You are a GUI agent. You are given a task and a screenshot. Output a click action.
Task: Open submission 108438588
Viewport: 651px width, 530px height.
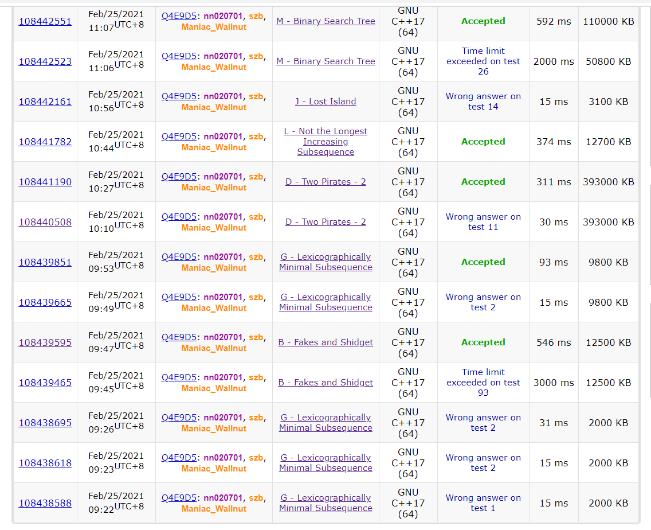(45, 503)
